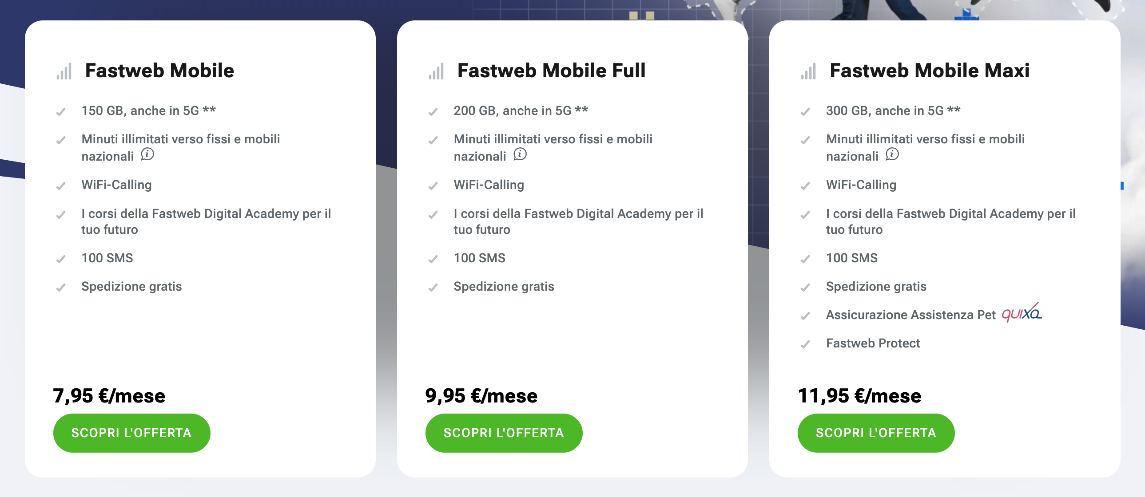
Task: Click SCOPRI L'OFFERTA under 9,95 €/mese
Action: point(504,433)
